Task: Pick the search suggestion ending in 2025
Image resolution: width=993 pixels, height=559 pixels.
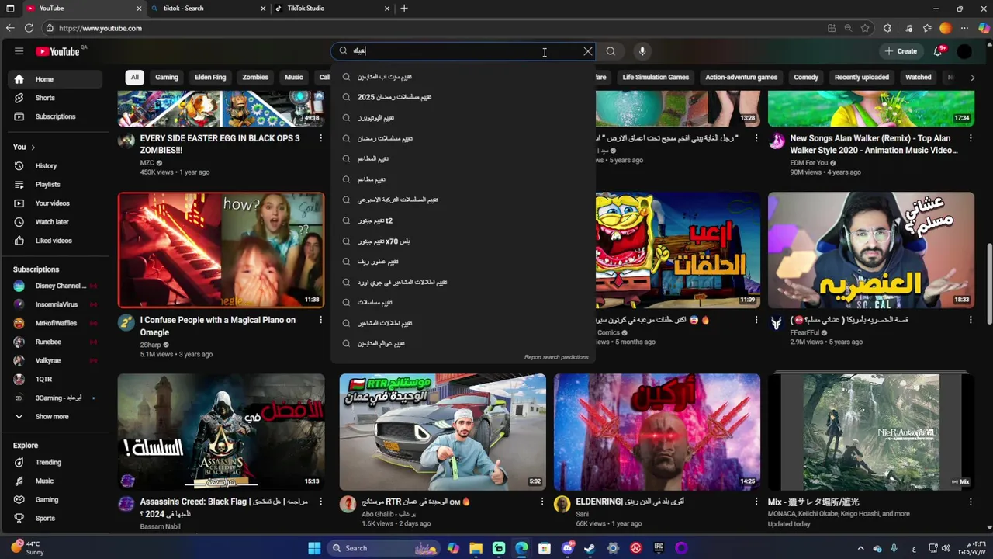Action: tap(463, 97)
